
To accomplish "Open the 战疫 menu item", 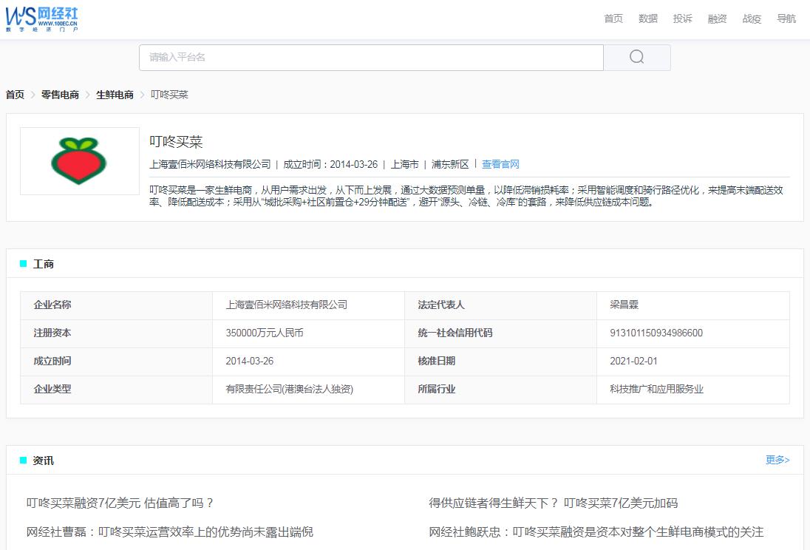I will point(752,18).
